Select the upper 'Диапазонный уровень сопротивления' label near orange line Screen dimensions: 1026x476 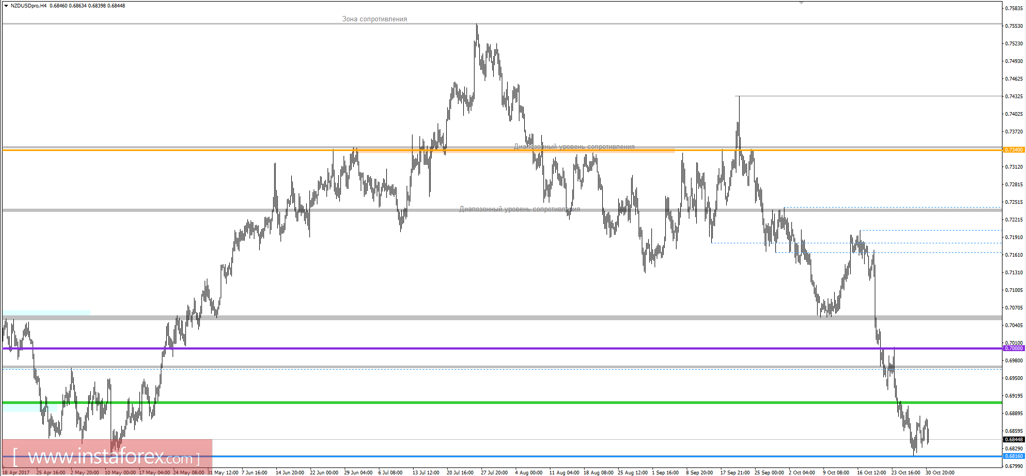(574, 147)
